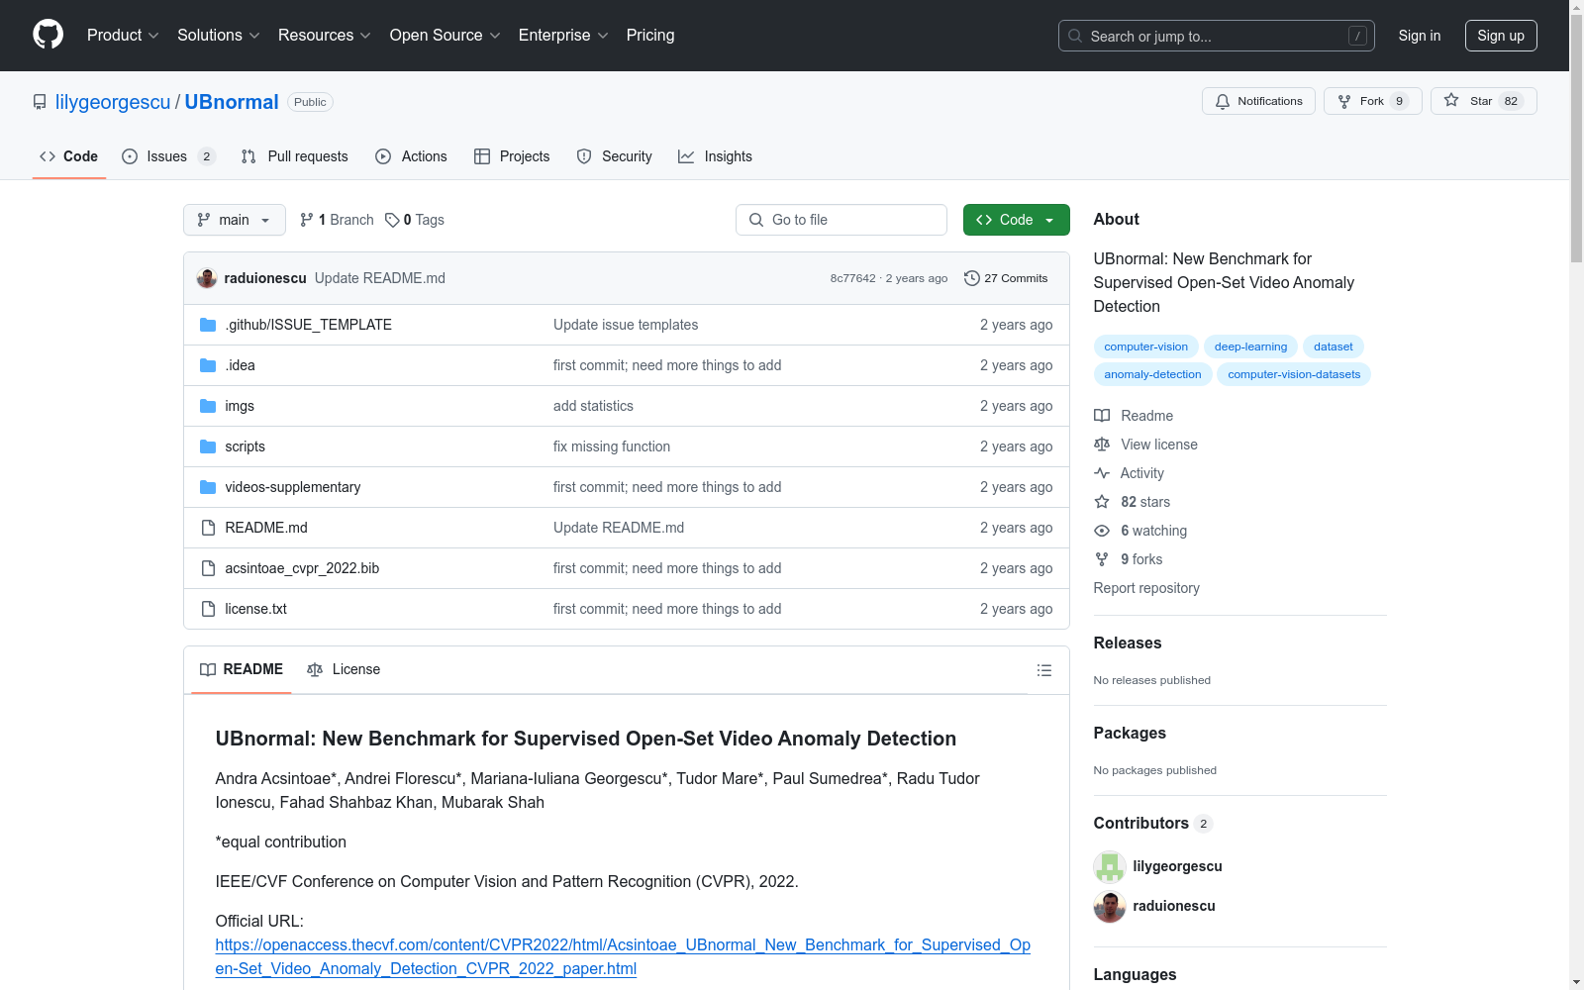Expand the Enterprise menu
Image resolution: width=1584 pixels, height=990 pixels.
coord(563,36)
